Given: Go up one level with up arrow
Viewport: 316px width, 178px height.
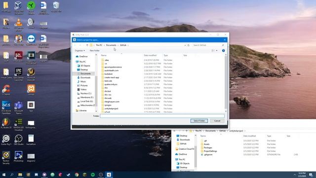Looking at the screenshot, I should click(87, 45).
